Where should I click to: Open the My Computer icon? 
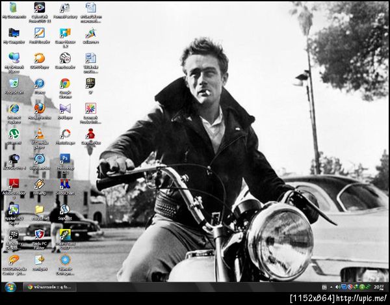coord(14,33)
